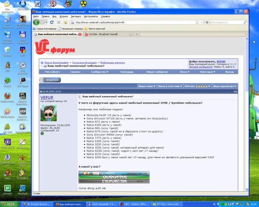Launch Wireshark desktop shortcut
The width and height of the screenshot is (259, 207).
(x=22, y=190)
